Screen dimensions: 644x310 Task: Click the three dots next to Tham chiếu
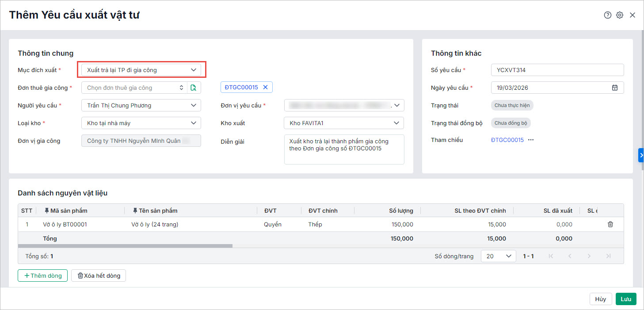click(531, 140)
